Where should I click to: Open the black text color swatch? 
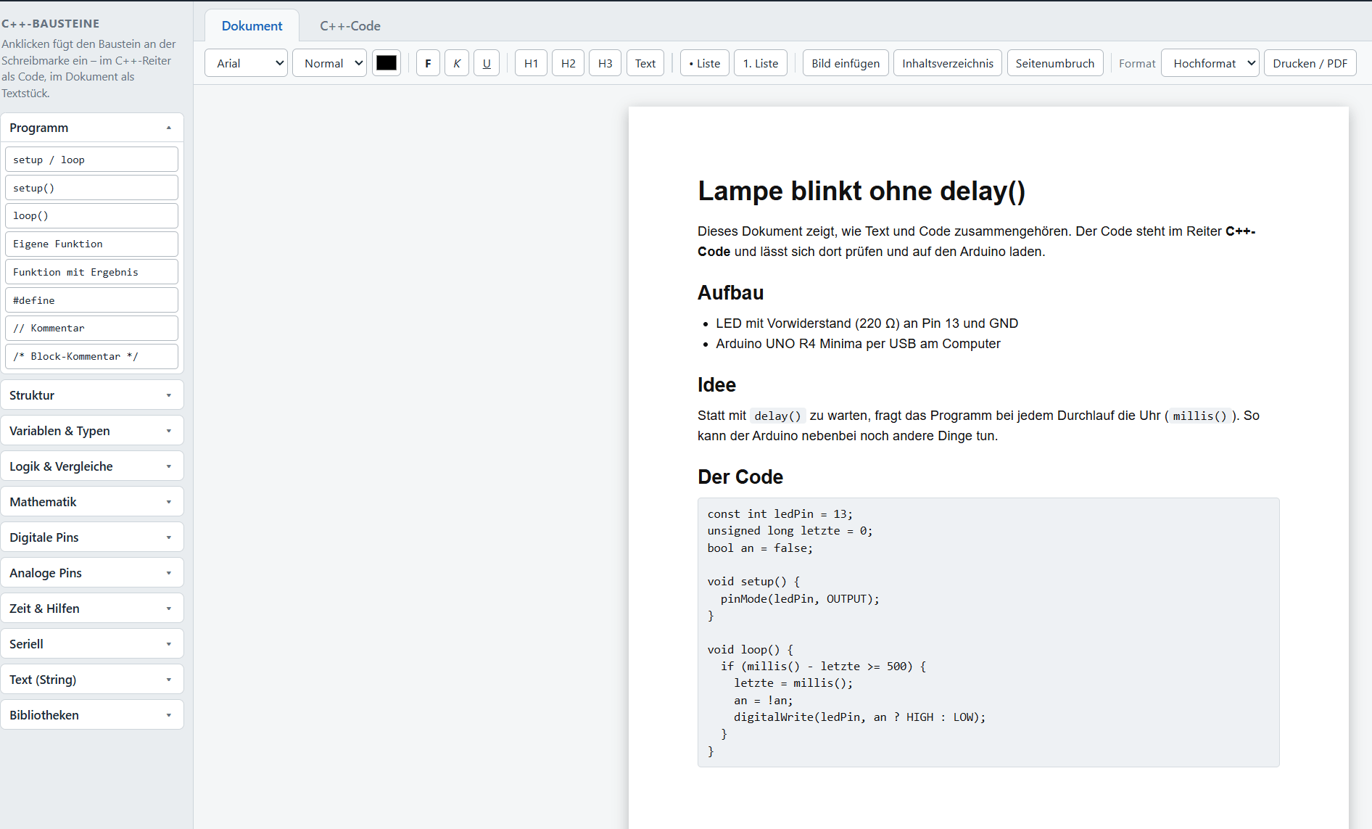tap(387, 63)
